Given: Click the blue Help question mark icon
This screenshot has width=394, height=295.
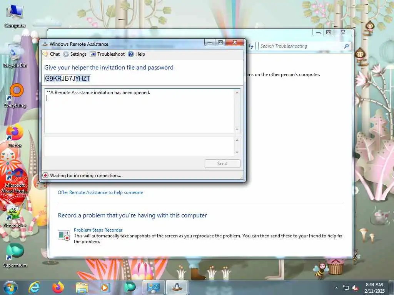Looking at the screenshot, I should 131,54.
